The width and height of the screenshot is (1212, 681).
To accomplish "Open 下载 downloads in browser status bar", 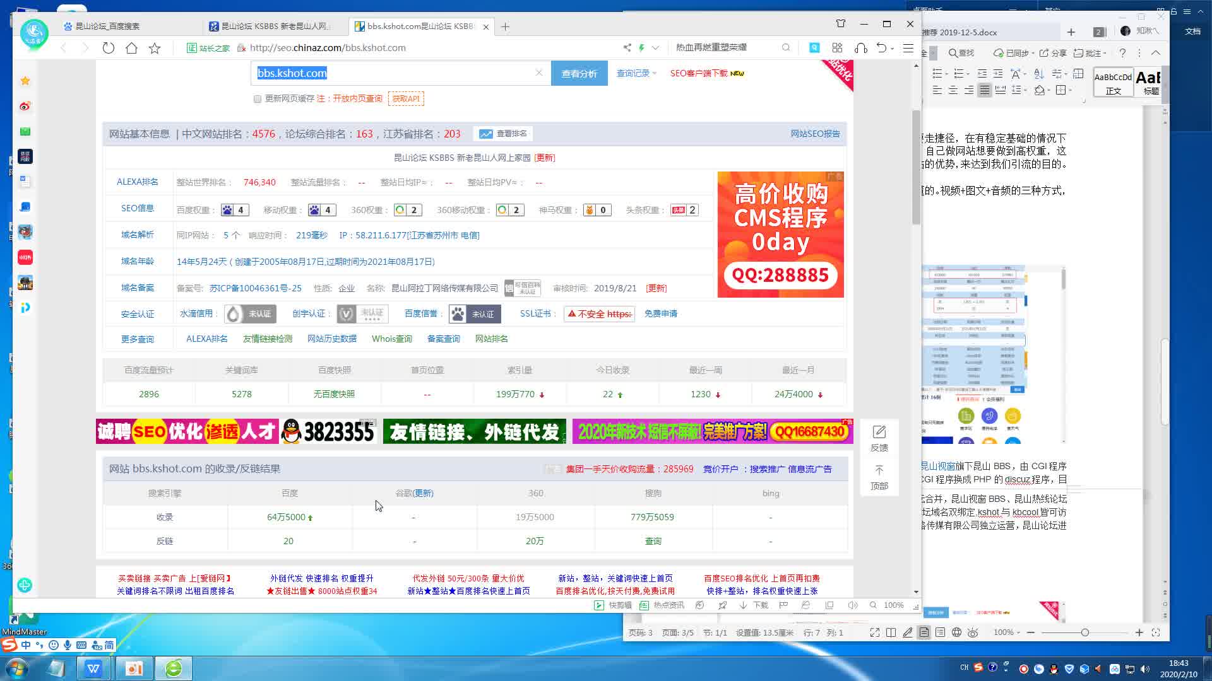I will tap(754, 605).
